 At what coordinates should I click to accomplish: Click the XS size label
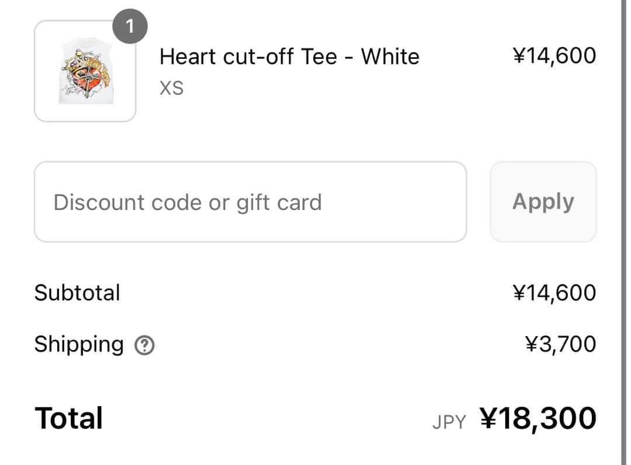(171, 88)
